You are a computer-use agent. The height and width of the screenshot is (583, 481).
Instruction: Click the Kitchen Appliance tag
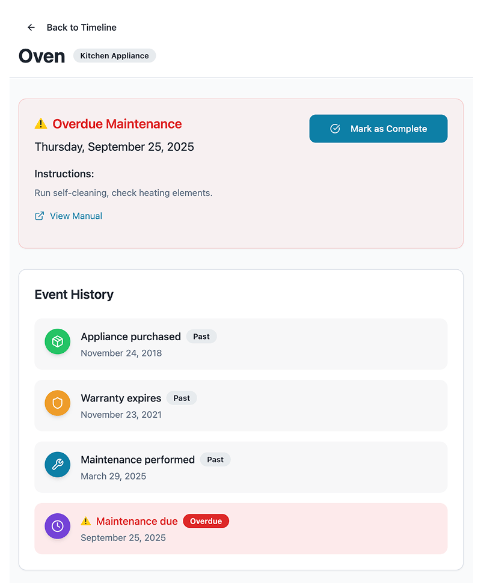pyautogui.click(x=114, y=56)
